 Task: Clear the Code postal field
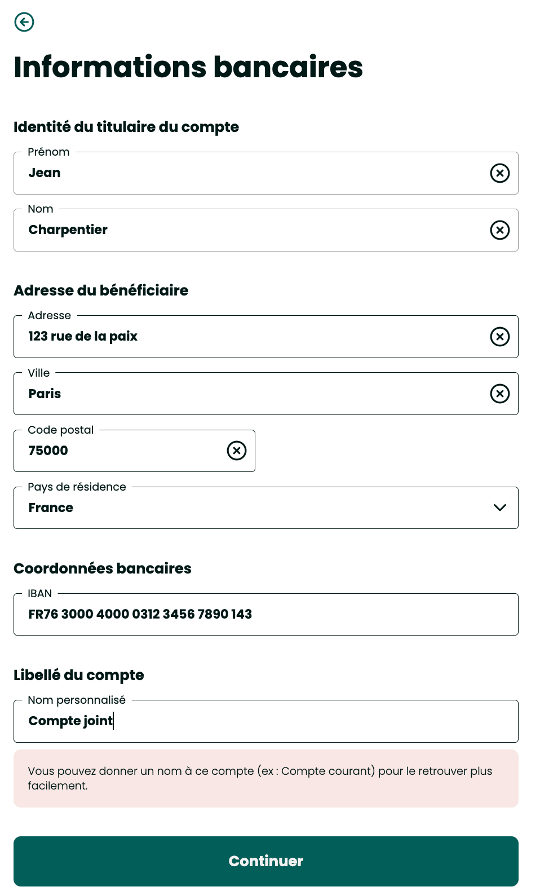pos(237,451)
